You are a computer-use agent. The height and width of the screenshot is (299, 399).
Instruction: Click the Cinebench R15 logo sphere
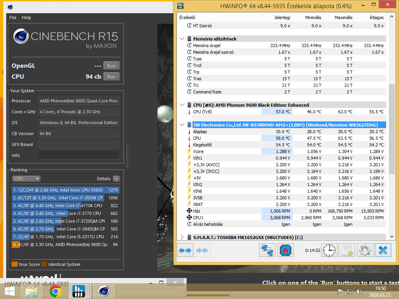pyautogui.click(x=21, y=36)
